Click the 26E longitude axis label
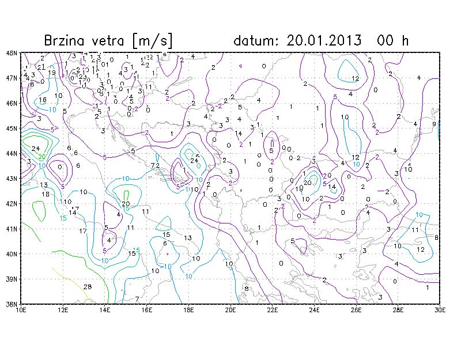 pyautogui.click(x=356, y=310)
